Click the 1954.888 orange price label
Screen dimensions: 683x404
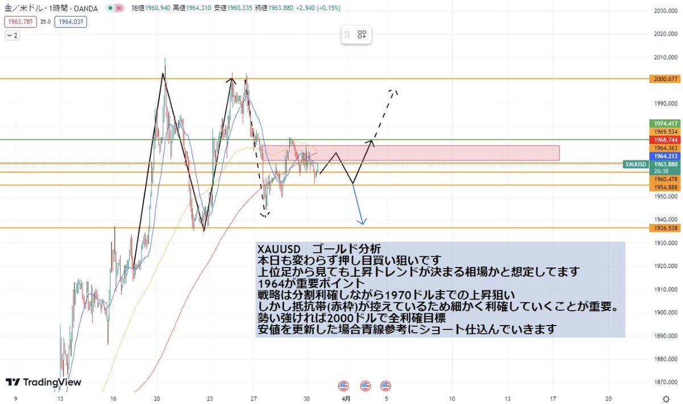click(x=665, y=187)
